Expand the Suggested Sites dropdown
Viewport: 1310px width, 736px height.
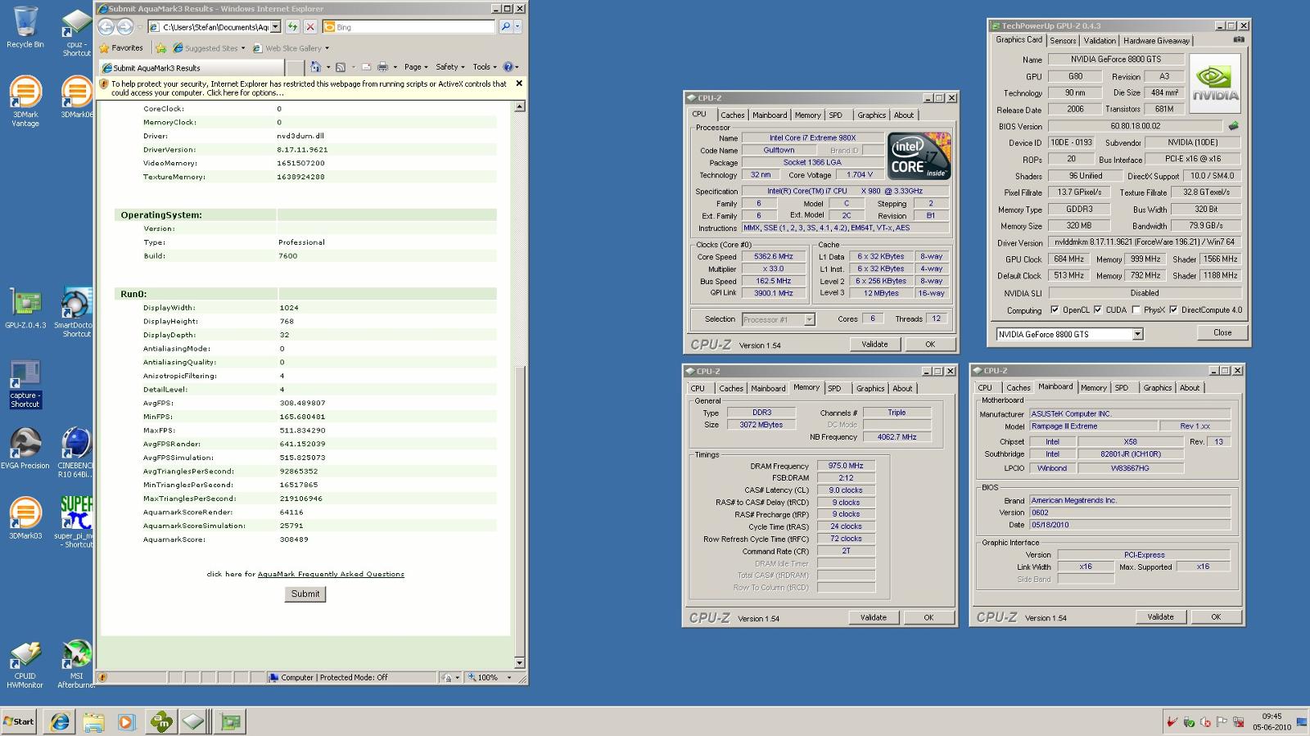(x=243, y=48)
